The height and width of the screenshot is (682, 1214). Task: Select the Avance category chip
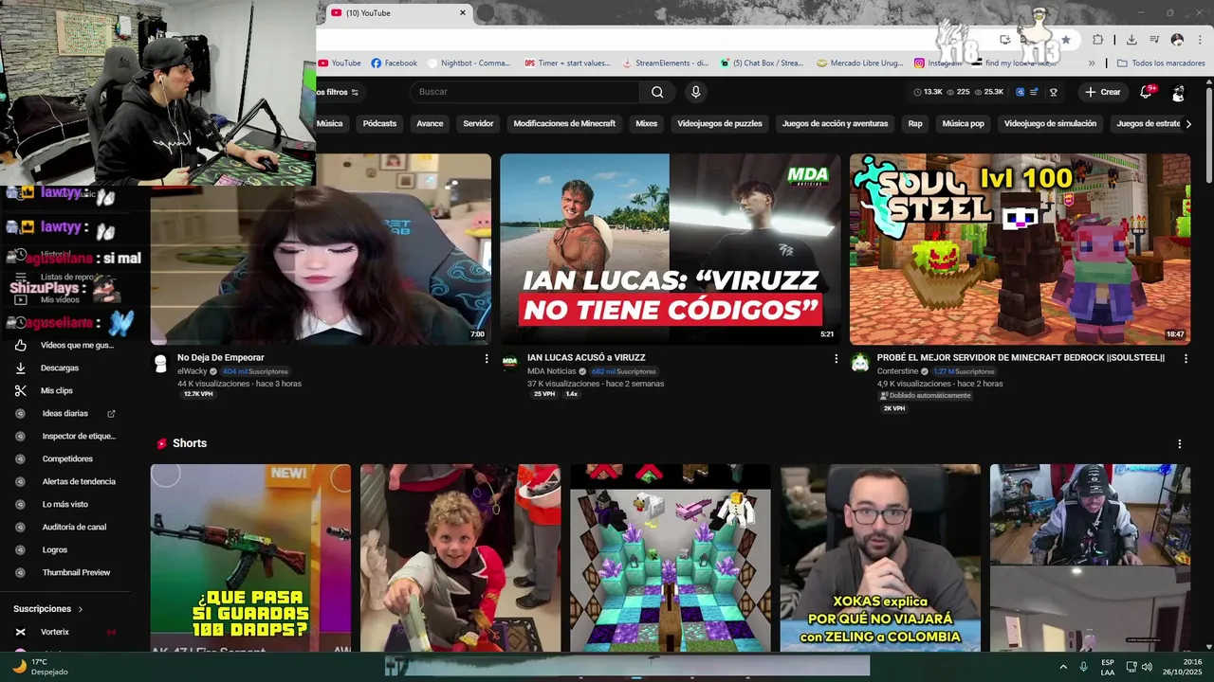tap(430, 123)
